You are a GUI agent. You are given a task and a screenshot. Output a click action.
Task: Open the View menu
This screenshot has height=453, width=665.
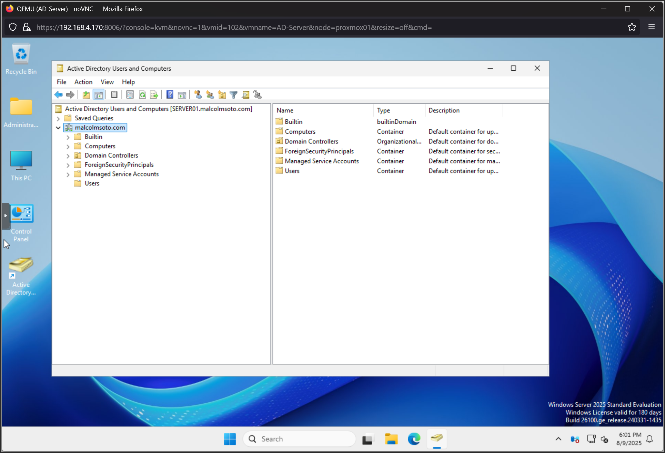tap(107, 82)
